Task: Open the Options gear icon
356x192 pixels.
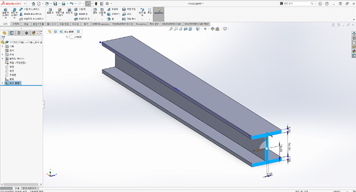Action: 107,3
